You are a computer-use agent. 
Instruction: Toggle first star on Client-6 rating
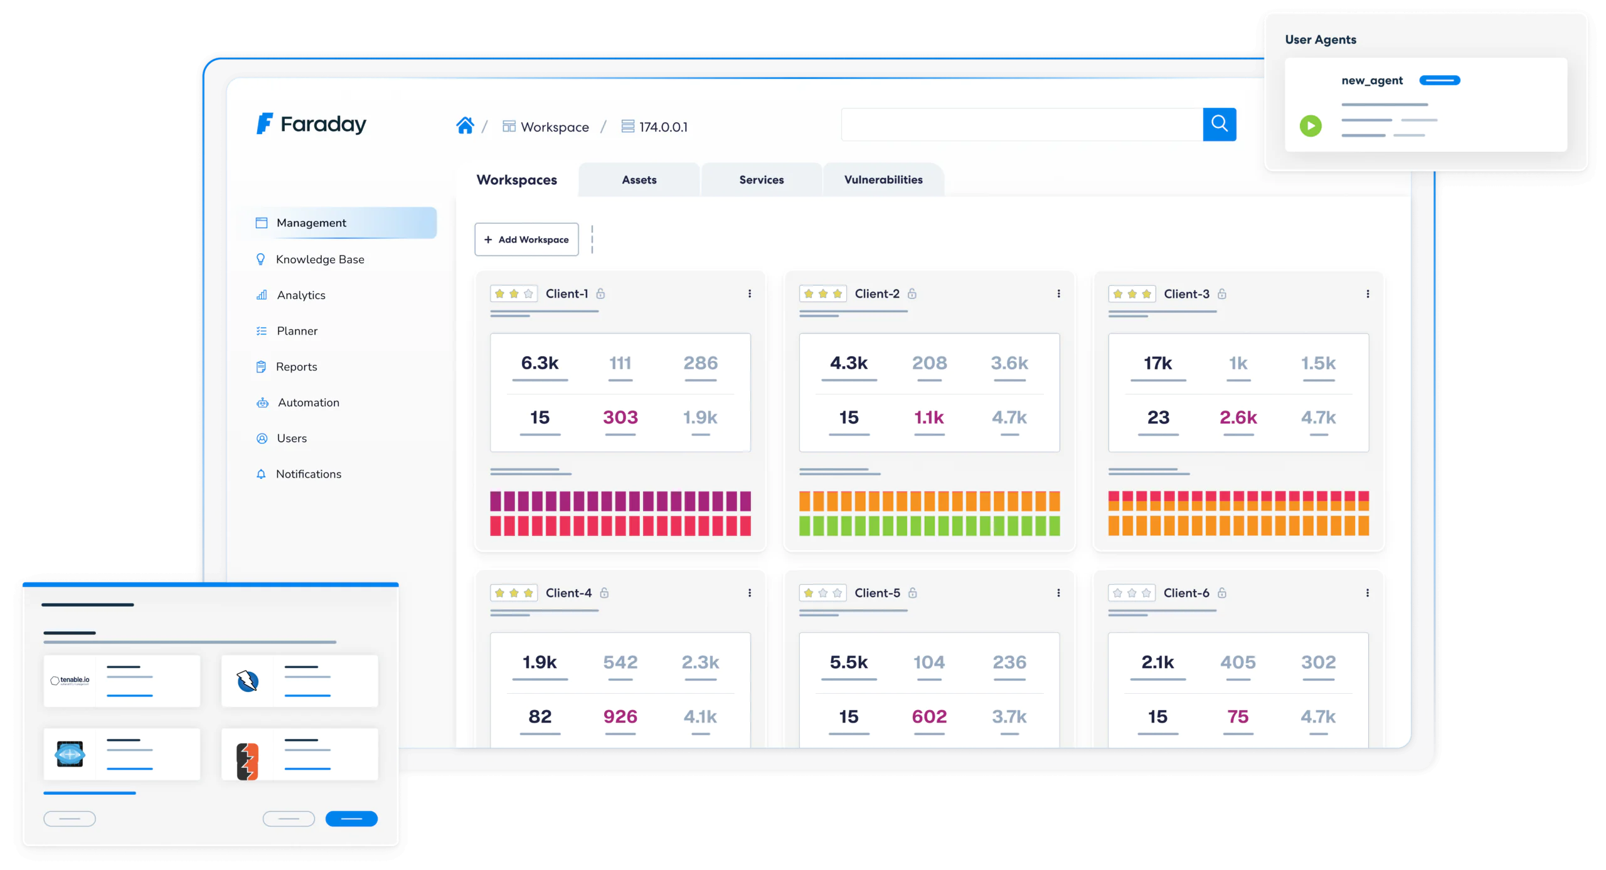tap(1117, 592)
